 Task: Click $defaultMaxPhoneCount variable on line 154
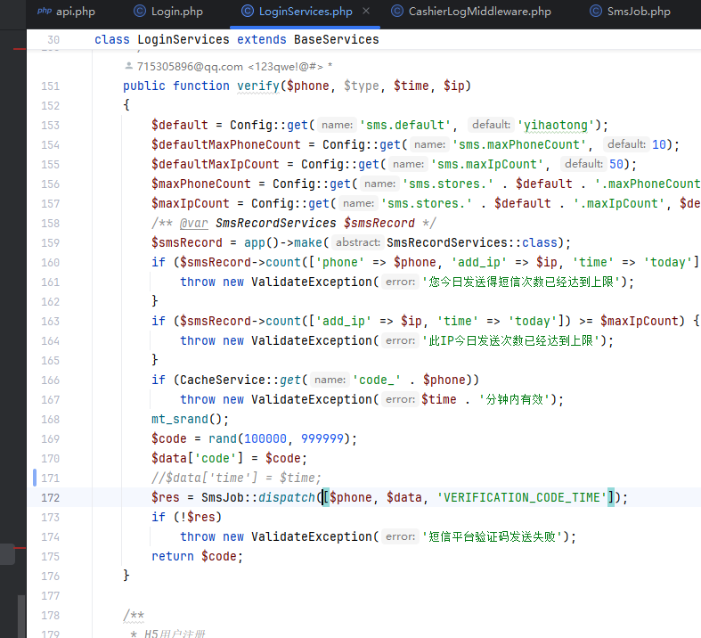point(225,145)
